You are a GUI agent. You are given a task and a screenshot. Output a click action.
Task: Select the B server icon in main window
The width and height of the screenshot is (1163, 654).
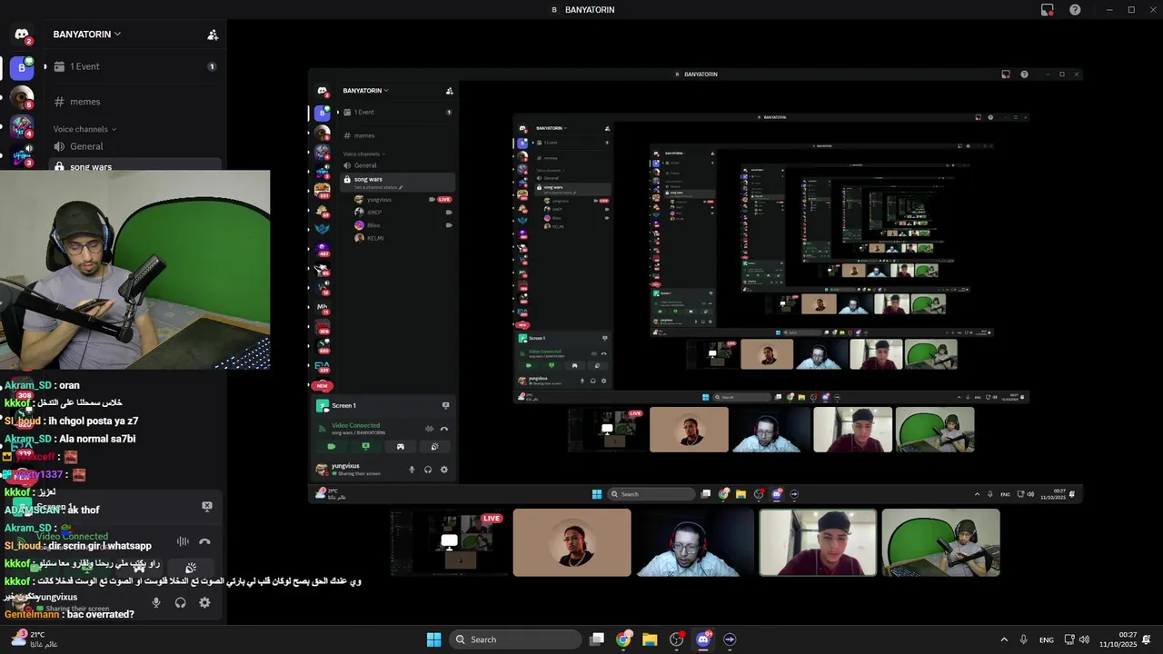pos(22,67)
